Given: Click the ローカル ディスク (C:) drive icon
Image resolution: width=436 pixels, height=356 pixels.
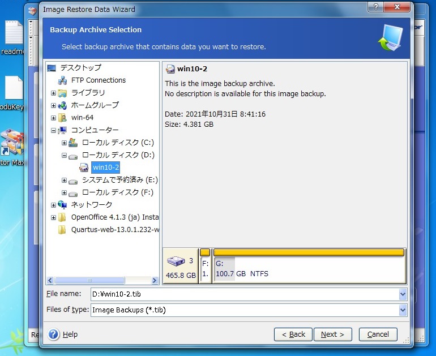Looking at the screenshot, I should pos(73,143).
